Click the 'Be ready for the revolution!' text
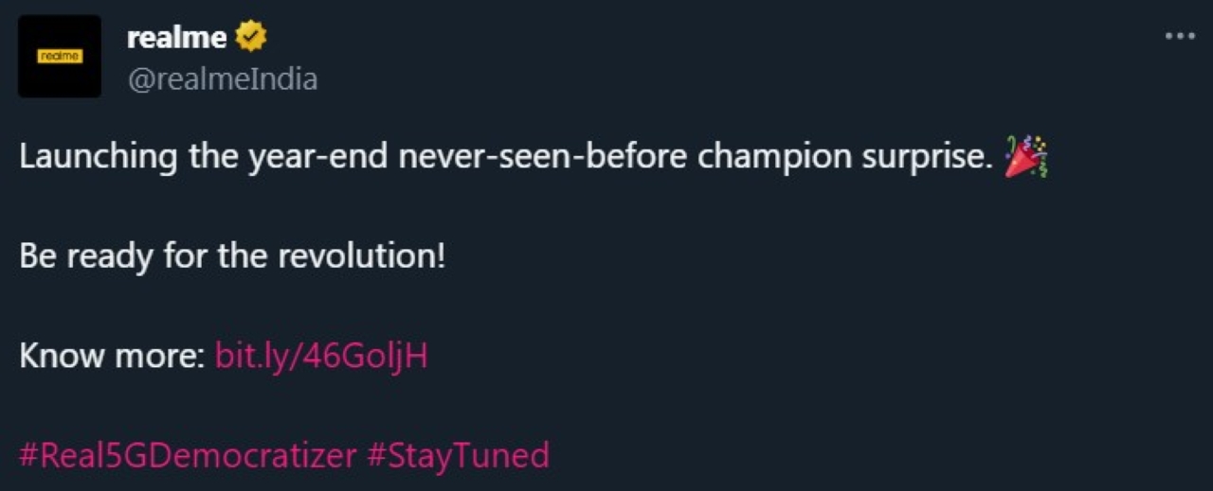1213x491 pixels. (x=232, y=256)
